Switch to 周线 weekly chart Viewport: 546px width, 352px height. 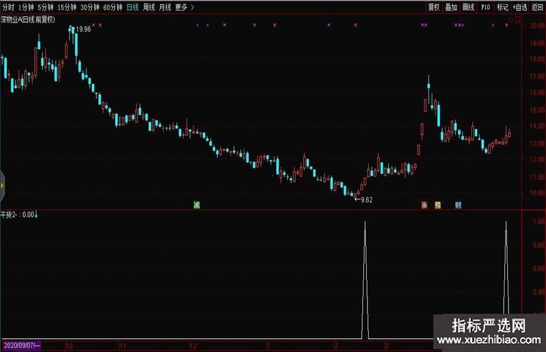[148, 7]
